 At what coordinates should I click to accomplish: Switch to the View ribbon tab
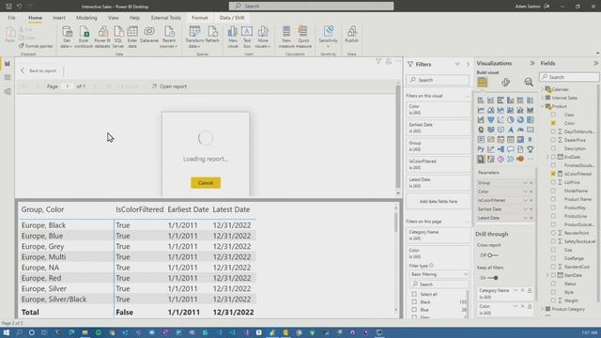pyautogui.click(x=113, y=18)
